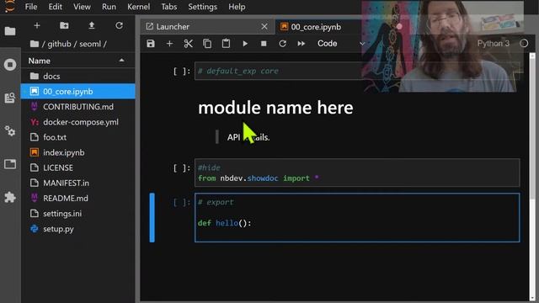Click the default_exp core code cell
This screenshot has width=539, height=303.
pos(357,71)
